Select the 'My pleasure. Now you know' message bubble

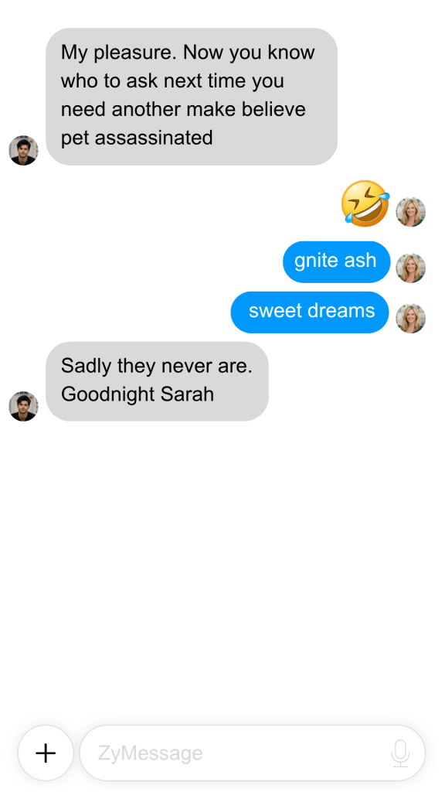coord(192,97)
